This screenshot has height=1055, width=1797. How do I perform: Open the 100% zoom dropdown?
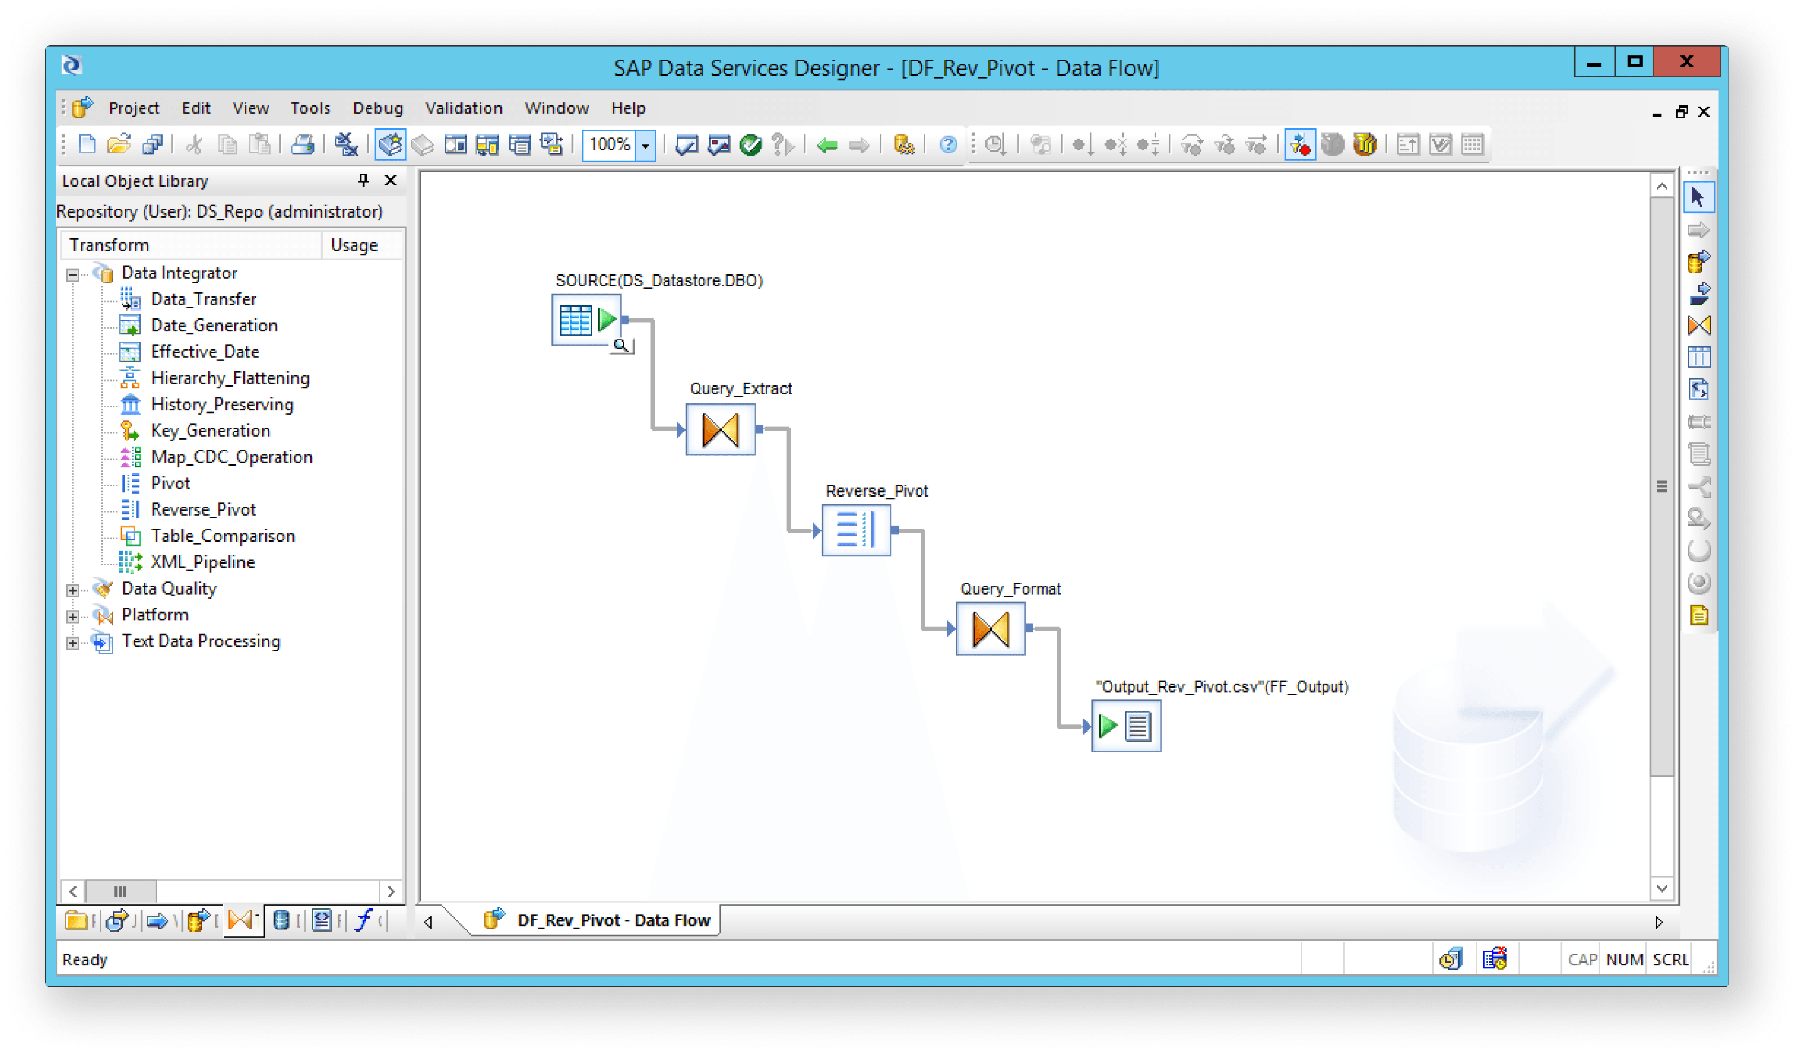click(645, 145)
